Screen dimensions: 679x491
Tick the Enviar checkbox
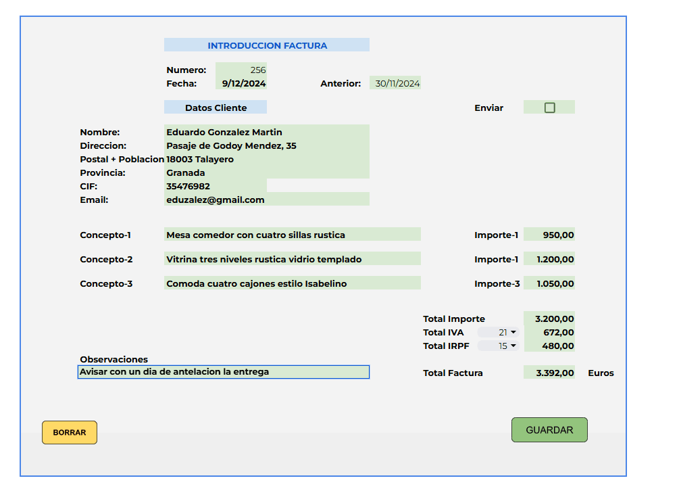[549, 108]
